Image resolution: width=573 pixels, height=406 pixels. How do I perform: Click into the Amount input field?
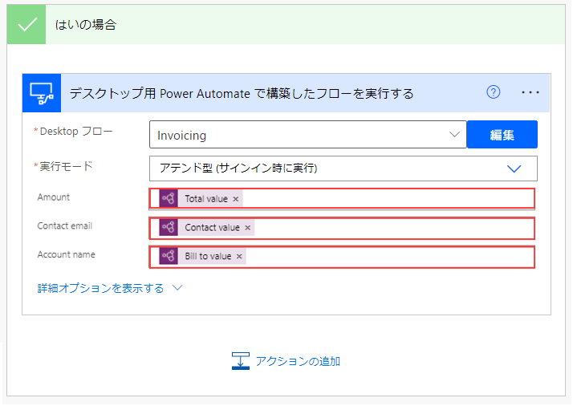342,199
